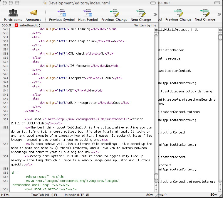Click the OS X integration text

83,103
